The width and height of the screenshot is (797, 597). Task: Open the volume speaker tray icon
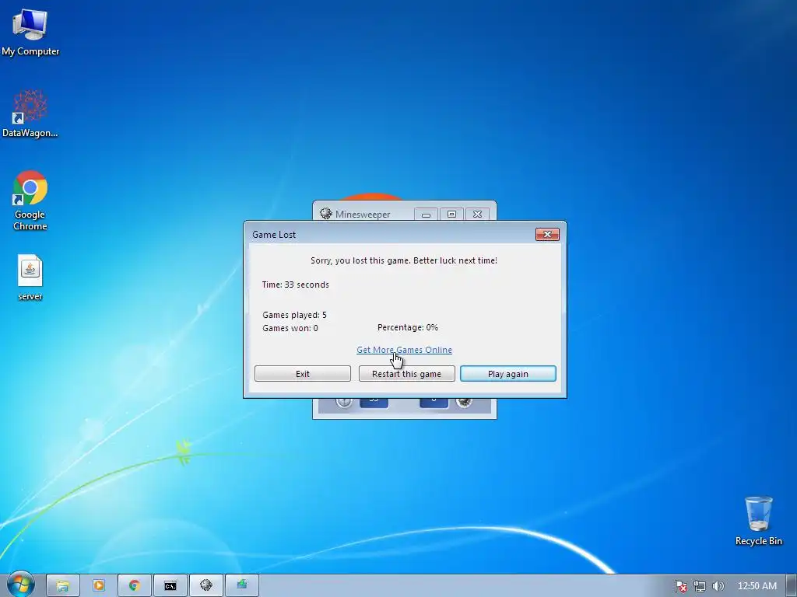click(718, 586)
